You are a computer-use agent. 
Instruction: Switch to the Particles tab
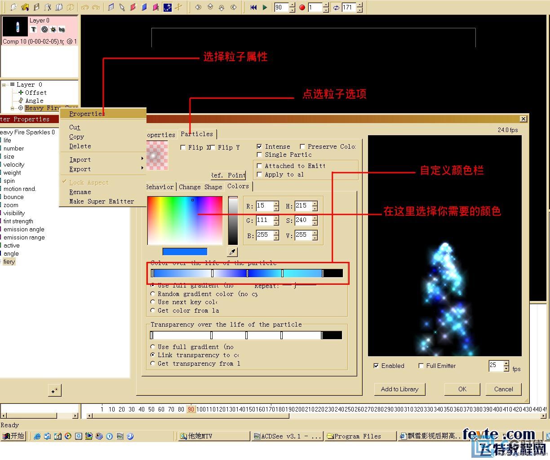tap(197, 134)
